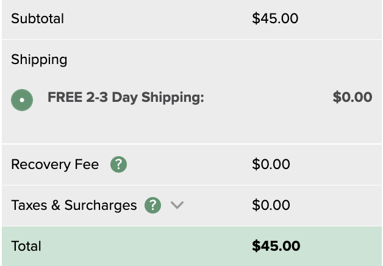The width and height of the screenshot is (383, 266).
Task: Click the Total label in green row
Action: pos(26,246)
